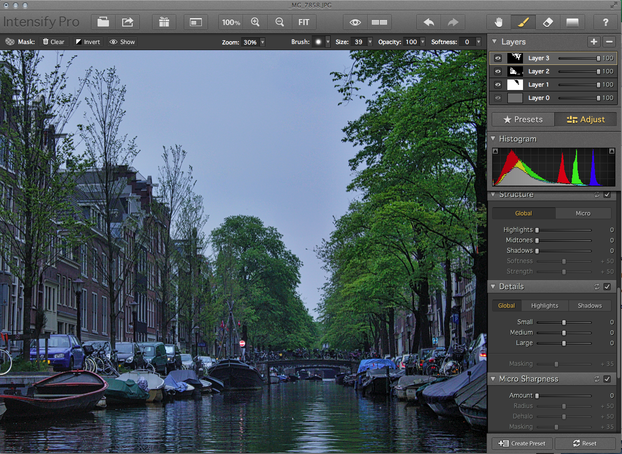Select the Hand tool in the toolbar
The image size is (622, 454).
(x=498, y=22)
